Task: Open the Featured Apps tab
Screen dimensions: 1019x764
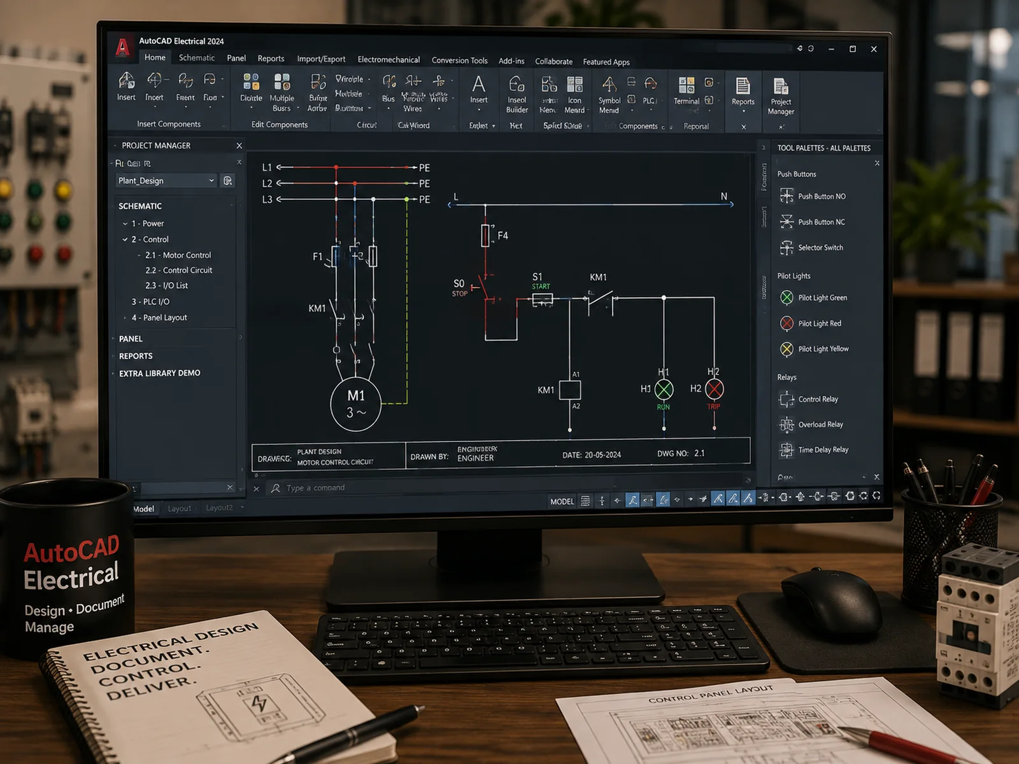Action: (606, 62)
